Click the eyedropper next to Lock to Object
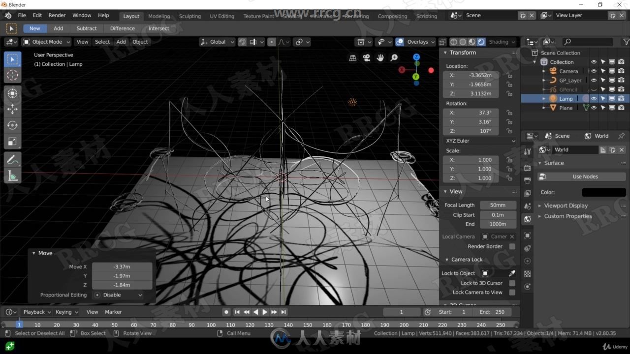Screen dimensions: 630x354 pos(512,273)
